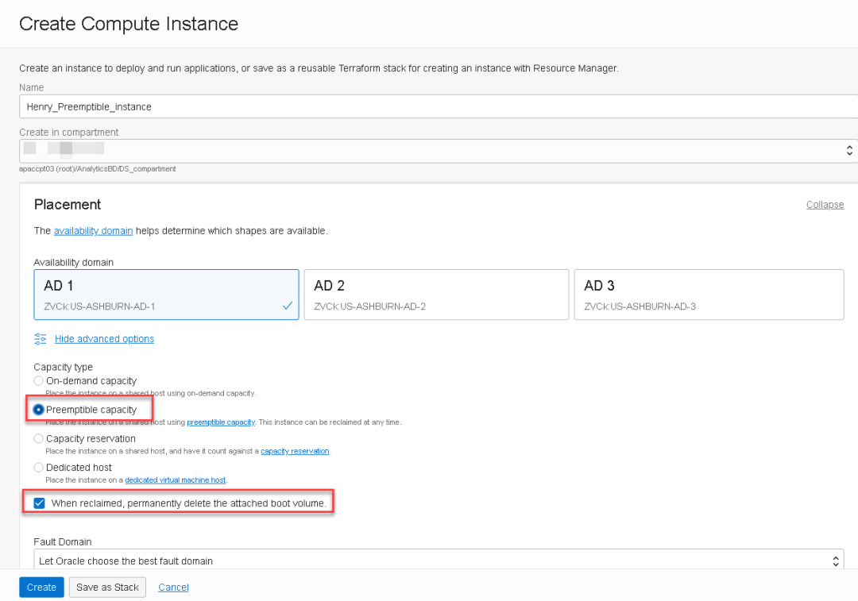The width and height of the screenshot is (858, 601).
Task: Select availability domain AD 1 card
Action: [166, 295]
